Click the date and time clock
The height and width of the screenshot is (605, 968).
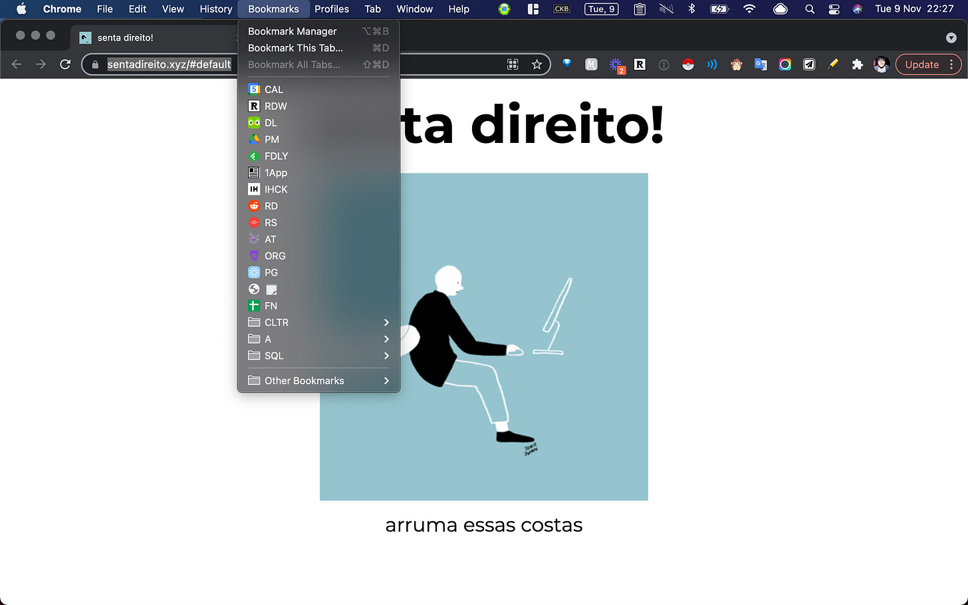pos(914,9)
